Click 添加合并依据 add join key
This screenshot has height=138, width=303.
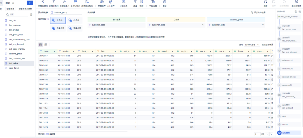(258, 12)
